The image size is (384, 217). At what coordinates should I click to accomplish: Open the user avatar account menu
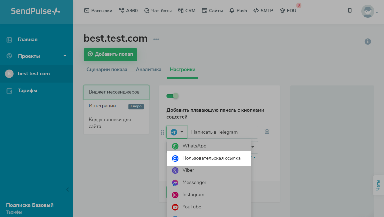coord(369,11)
